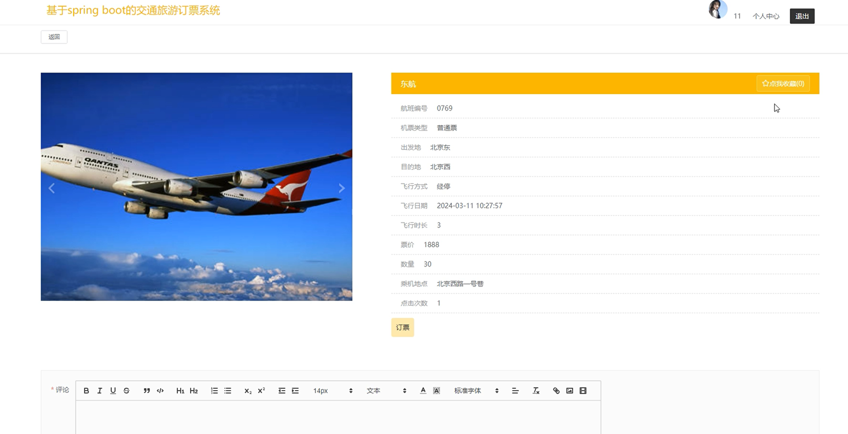Image resolution: width=848 pixels, height=434 pixels.
Task: Click the user avatar picture
Action: pos(718,9)
